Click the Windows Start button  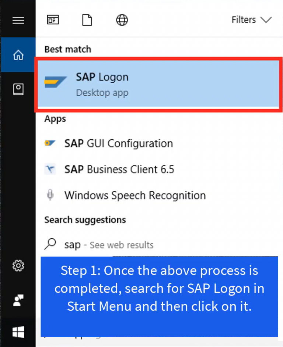click(18, 332)
